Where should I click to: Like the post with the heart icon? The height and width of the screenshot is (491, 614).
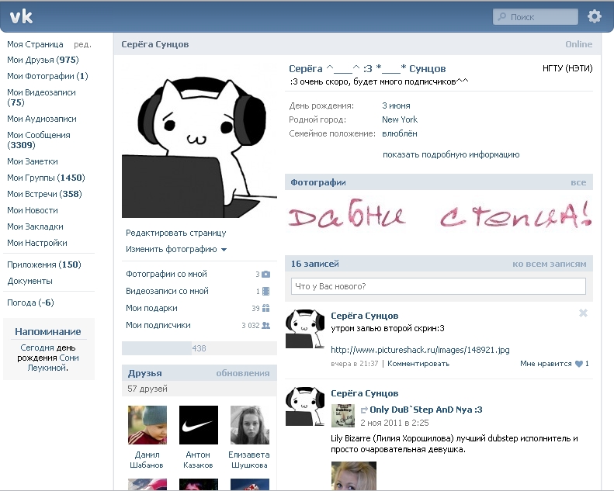(579, 364)
